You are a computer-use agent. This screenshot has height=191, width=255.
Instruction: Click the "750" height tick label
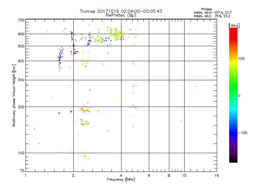click(x=21, y=20)
